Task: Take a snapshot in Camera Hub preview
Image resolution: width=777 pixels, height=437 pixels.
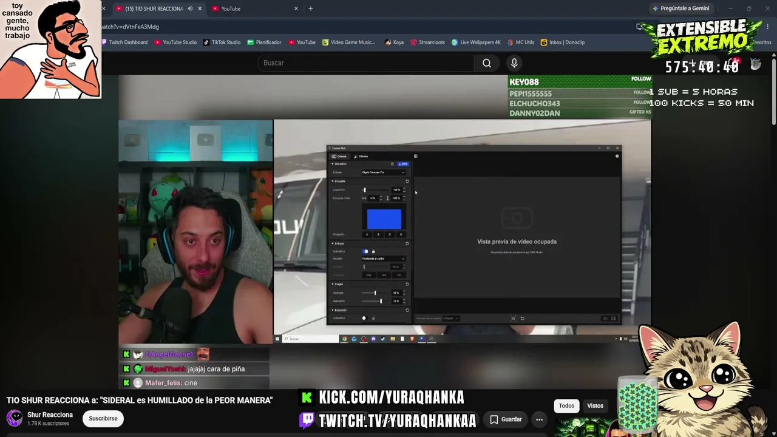Action: [513, 318]
